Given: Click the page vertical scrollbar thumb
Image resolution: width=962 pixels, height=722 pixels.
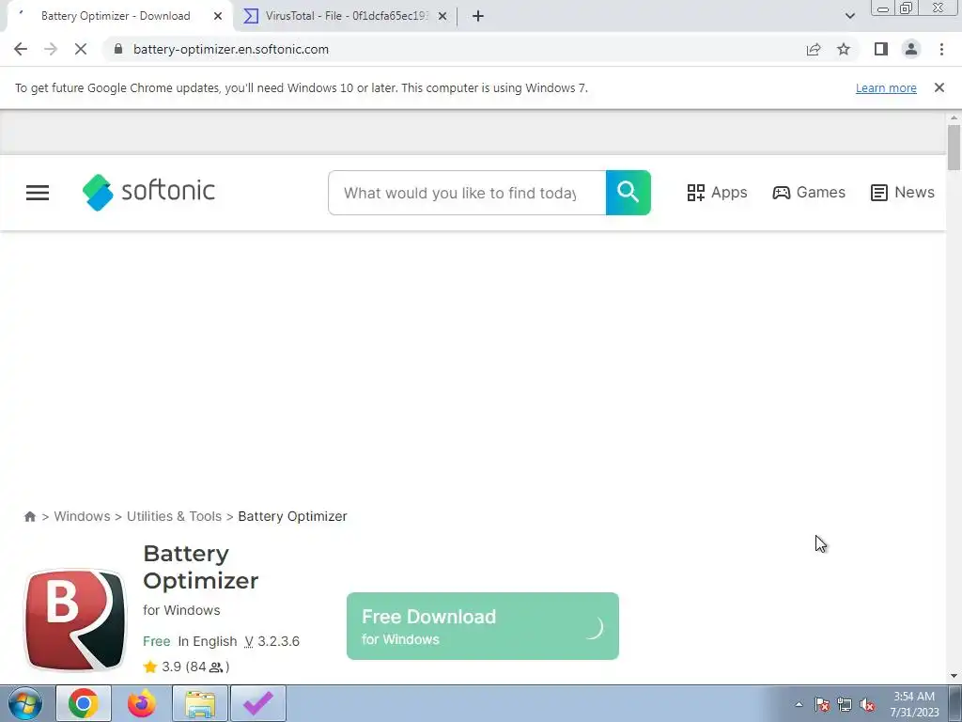Looking at the screenshot, I should click(x=954, y=148).
